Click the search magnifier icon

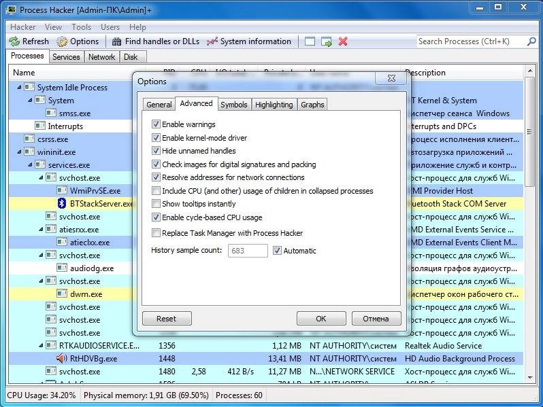pos(531,41)
